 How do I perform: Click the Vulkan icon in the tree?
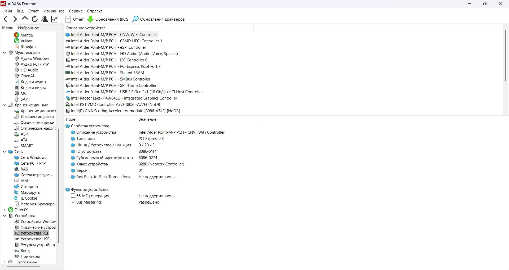(17, 41)
